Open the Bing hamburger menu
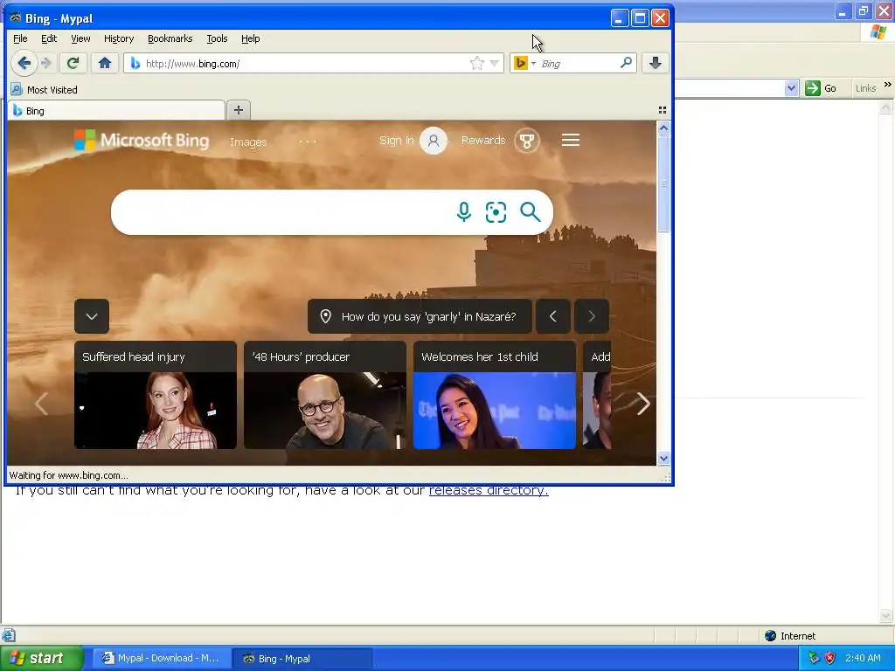895x671 pixels. click(x=570, y=140)
